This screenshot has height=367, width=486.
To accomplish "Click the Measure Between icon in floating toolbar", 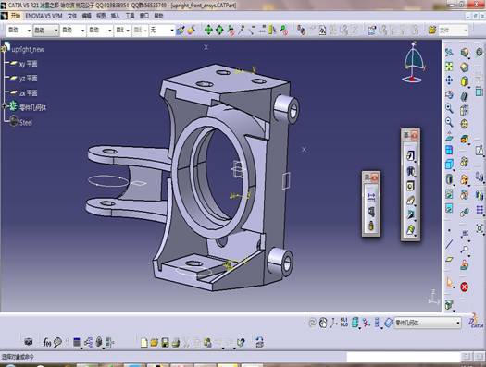I will coord(371,198).
